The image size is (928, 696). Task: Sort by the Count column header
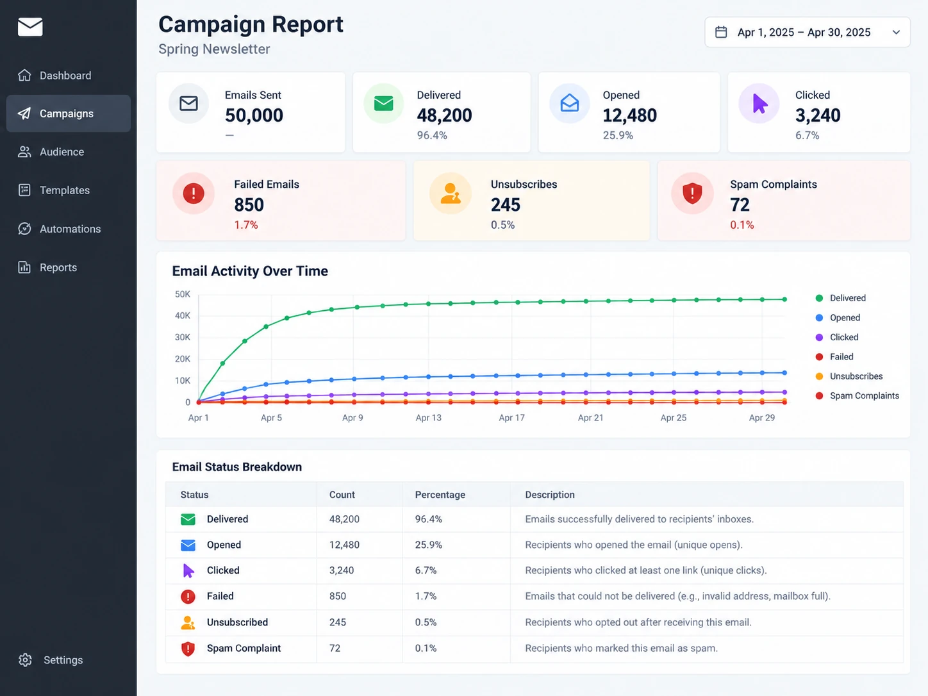[342, 495]
